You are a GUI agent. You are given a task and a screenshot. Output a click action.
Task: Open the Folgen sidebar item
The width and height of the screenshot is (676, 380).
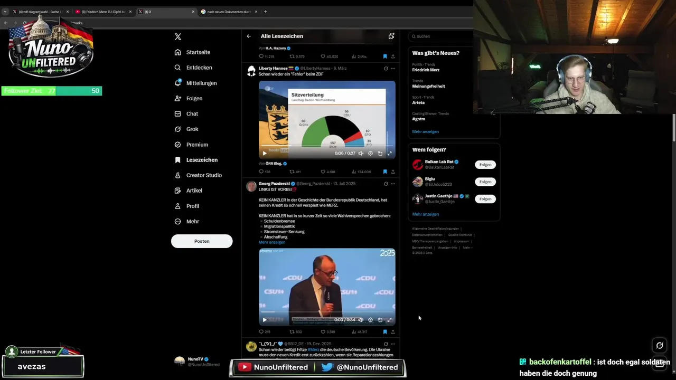point(189,98)
